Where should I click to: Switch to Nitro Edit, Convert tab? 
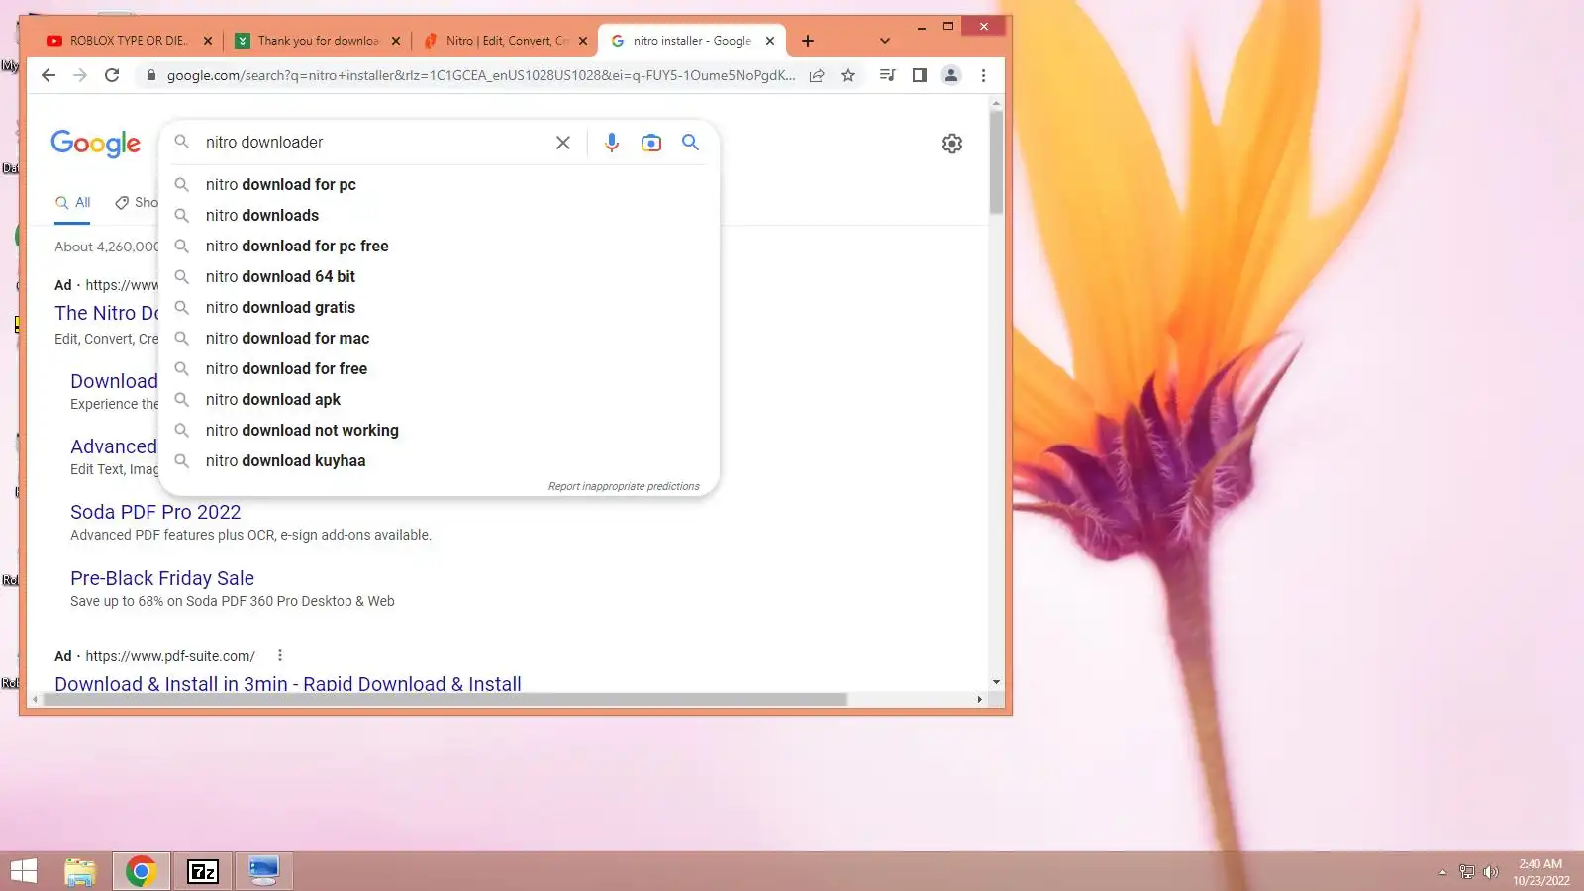tap(505, 41)
